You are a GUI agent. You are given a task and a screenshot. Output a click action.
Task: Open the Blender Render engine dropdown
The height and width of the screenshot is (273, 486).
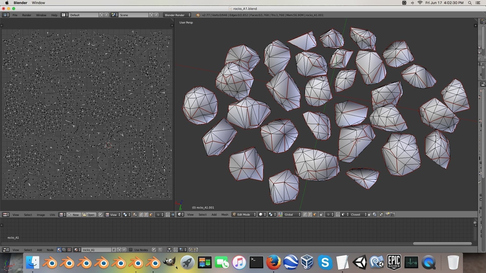point(177,15)
